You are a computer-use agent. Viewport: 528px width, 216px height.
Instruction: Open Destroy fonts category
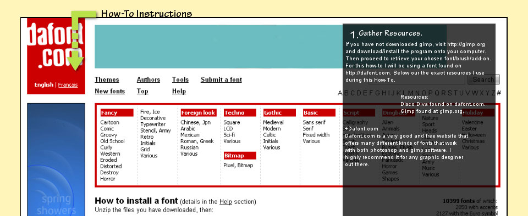109,173
